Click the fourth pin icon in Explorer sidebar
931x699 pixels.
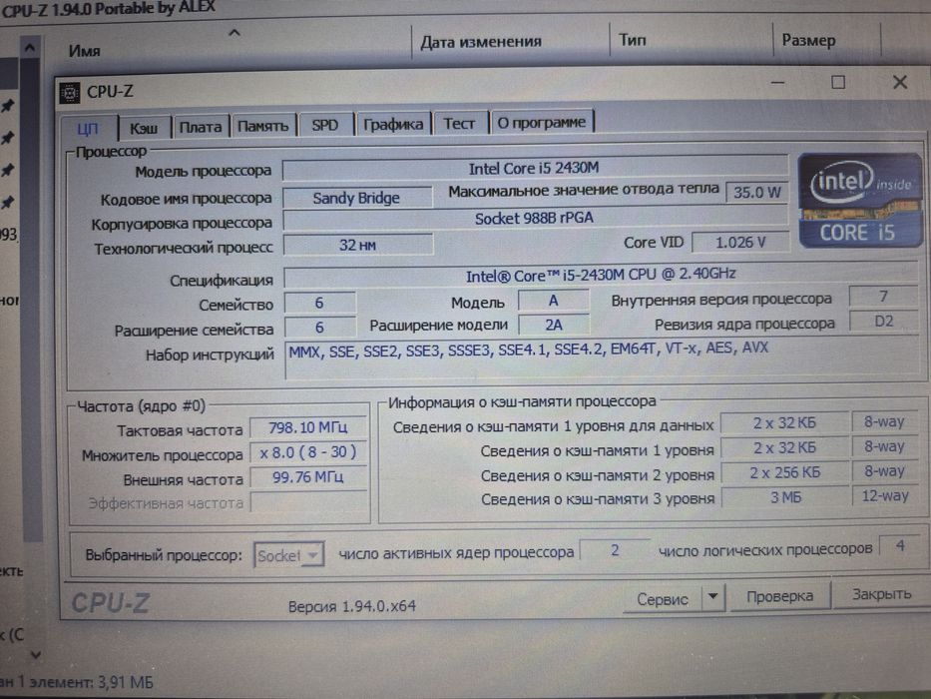pos(8,202)
